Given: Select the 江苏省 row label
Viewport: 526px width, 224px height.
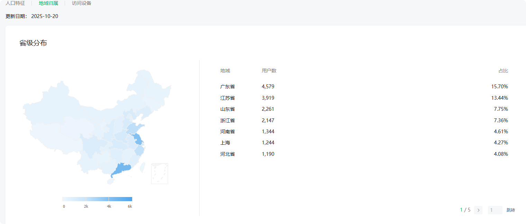Looking at the screenshot, I should [228, 98].
